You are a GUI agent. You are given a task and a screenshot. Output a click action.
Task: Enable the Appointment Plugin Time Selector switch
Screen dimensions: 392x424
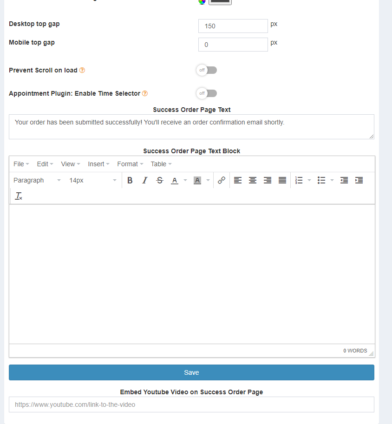tap(207, 93)
